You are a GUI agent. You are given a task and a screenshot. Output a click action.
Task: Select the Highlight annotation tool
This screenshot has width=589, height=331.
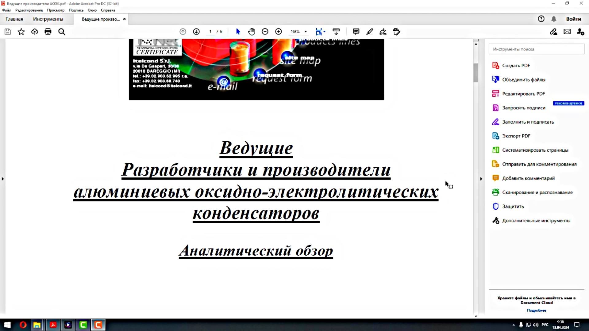[x=369, y=32]
